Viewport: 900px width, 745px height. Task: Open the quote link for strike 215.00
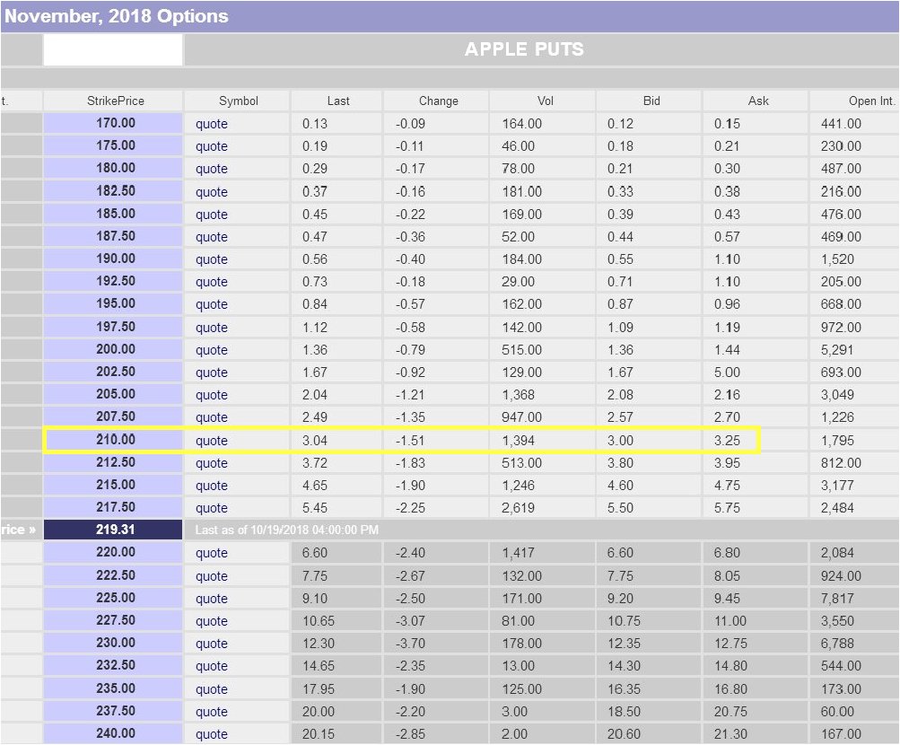coord(211,485)
